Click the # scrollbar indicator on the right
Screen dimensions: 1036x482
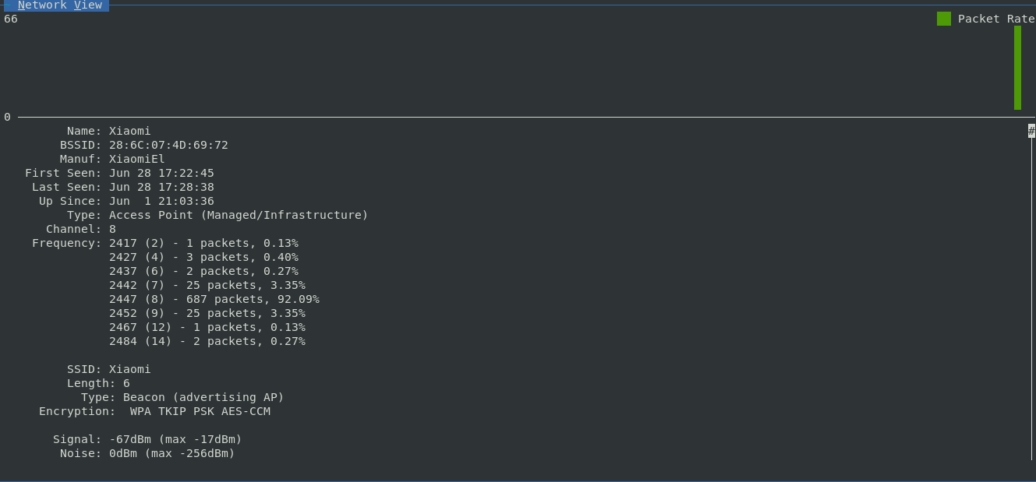1032,130
